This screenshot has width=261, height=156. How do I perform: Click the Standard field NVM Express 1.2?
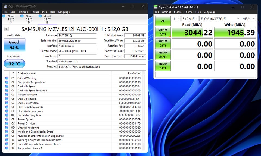101,61
